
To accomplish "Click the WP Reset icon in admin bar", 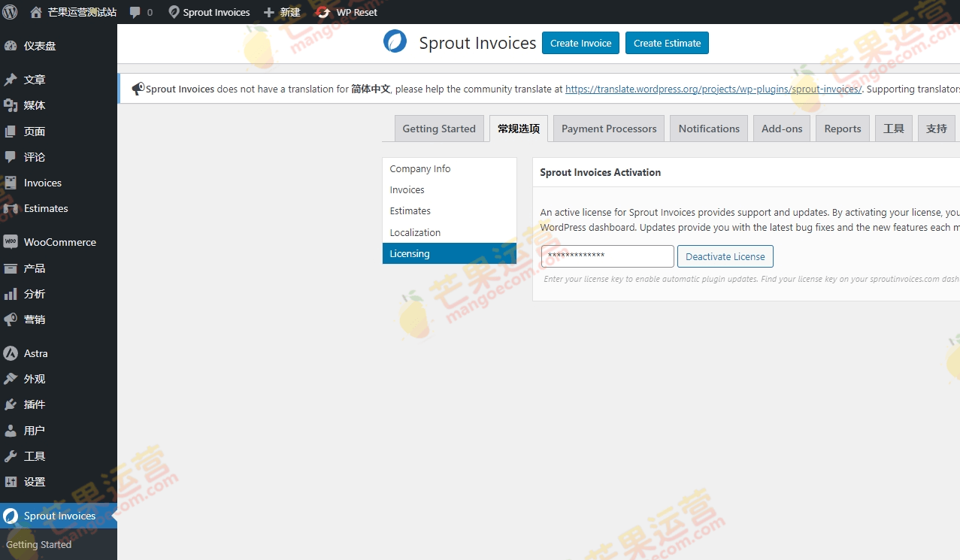I will (323, 12).
